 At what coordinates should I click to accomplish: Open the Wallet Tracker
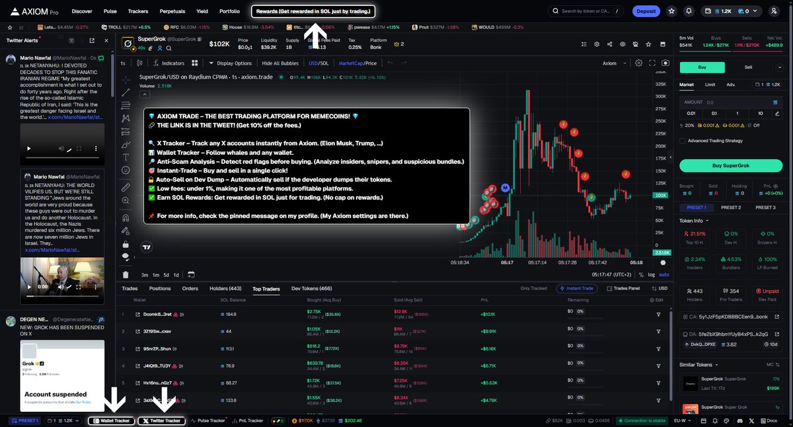click(111, 420)
